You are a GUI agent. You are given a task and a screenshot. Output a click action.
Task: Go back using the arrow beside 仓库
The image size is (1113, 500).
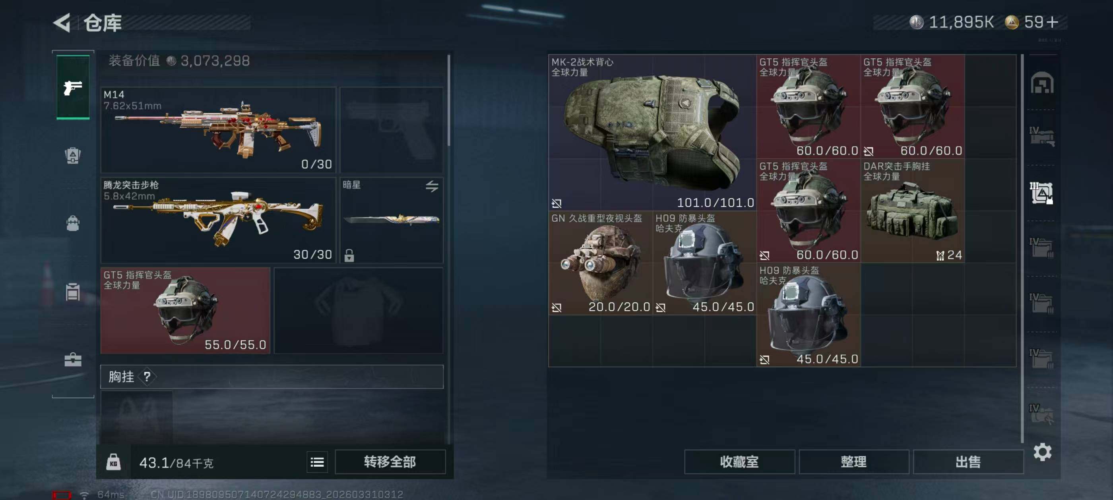coord(62,23)
